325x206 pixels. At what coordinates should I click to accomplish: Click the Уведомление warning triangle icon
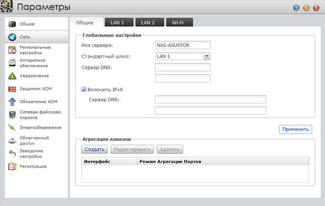[x=12, y=76]
